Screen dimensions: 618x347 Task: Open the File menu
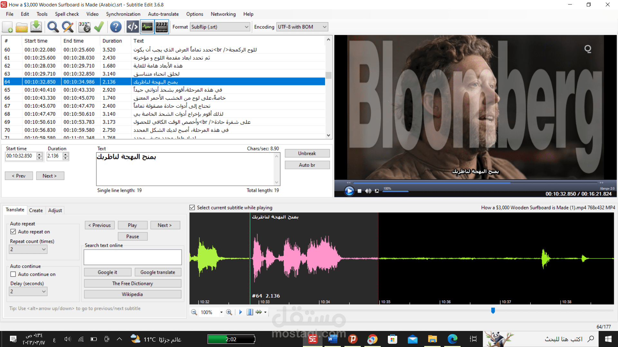tap(10, 14)
